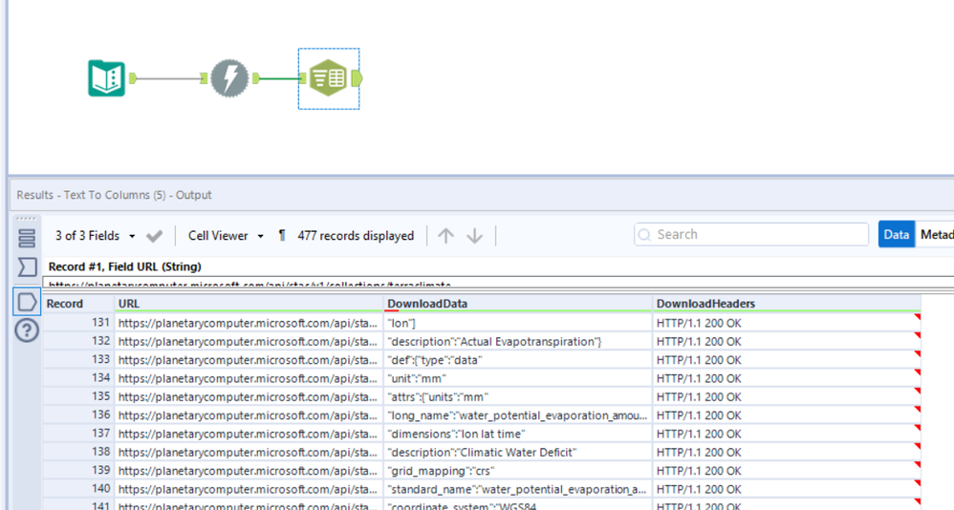Click the DownloadData column header
Screen dimensions: 954x510
coord(518,304)
